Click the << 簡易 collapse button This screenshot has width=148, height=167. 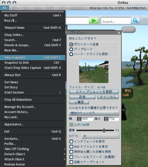79,102
